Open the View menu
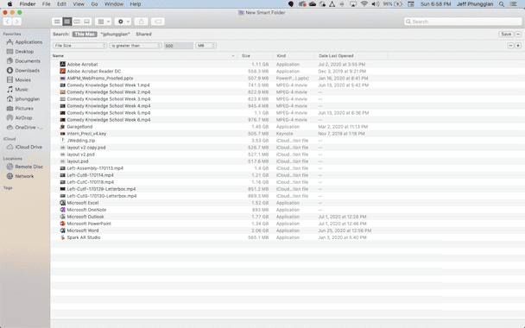Image resolution: width=525 pixels, height=328 pixels. coord(79,4)
